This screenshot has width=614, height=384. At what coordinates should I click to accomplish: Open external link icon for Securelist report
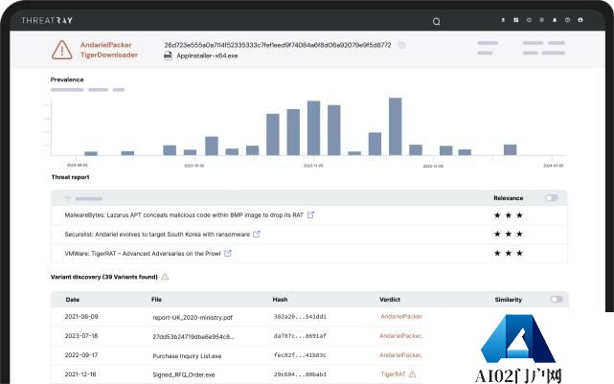257,234
